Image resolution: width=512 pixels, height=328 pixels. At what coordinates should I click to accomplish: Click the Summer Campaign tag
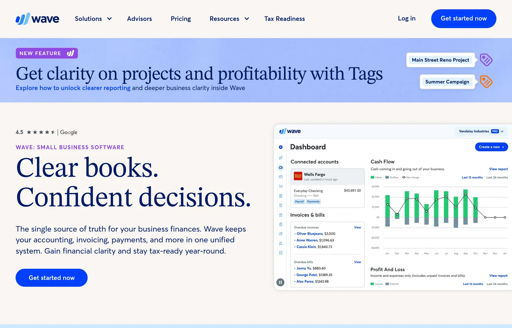tap(447, 82)
